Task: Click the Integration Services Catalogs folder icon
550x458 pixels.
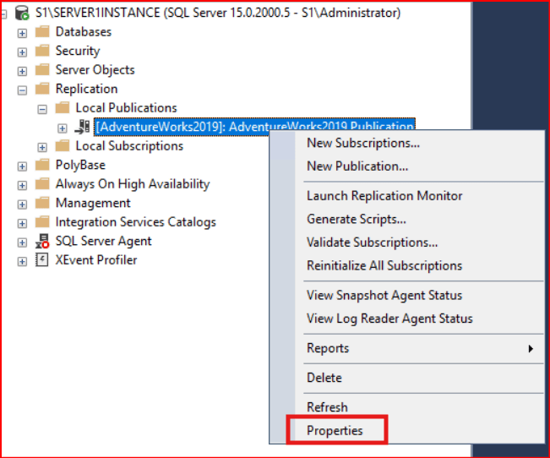Action: point(42,222)
